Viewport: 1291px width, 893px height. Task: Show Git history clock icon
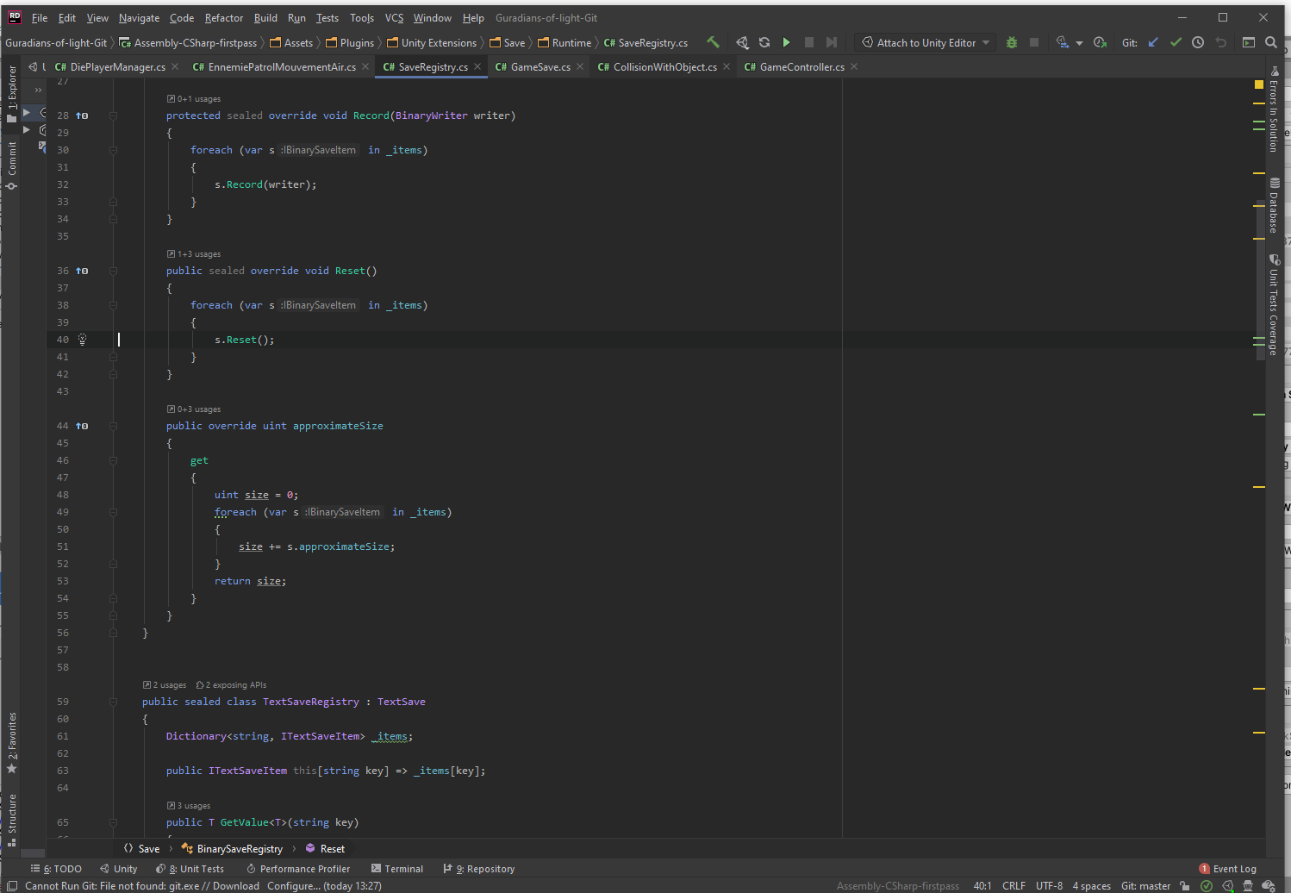coord(1198,42)
